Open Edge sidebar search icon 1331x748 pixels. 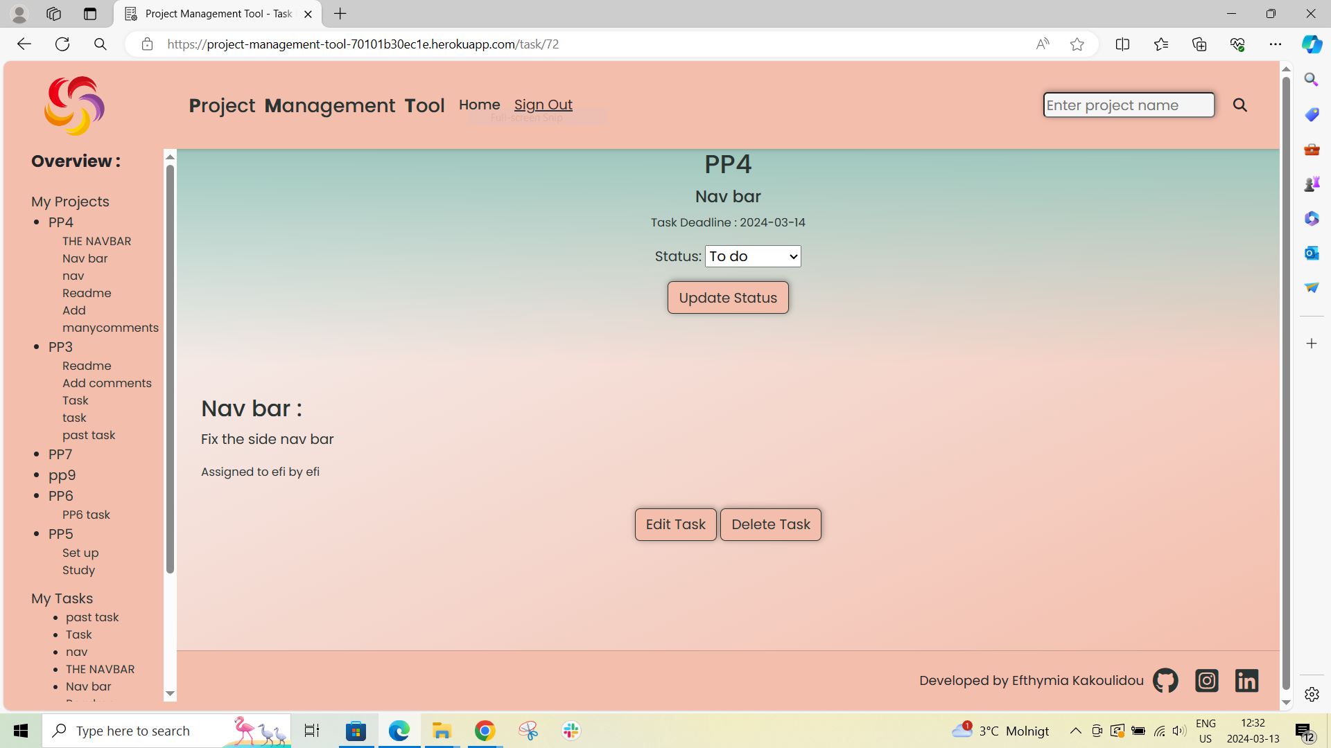1310,79
